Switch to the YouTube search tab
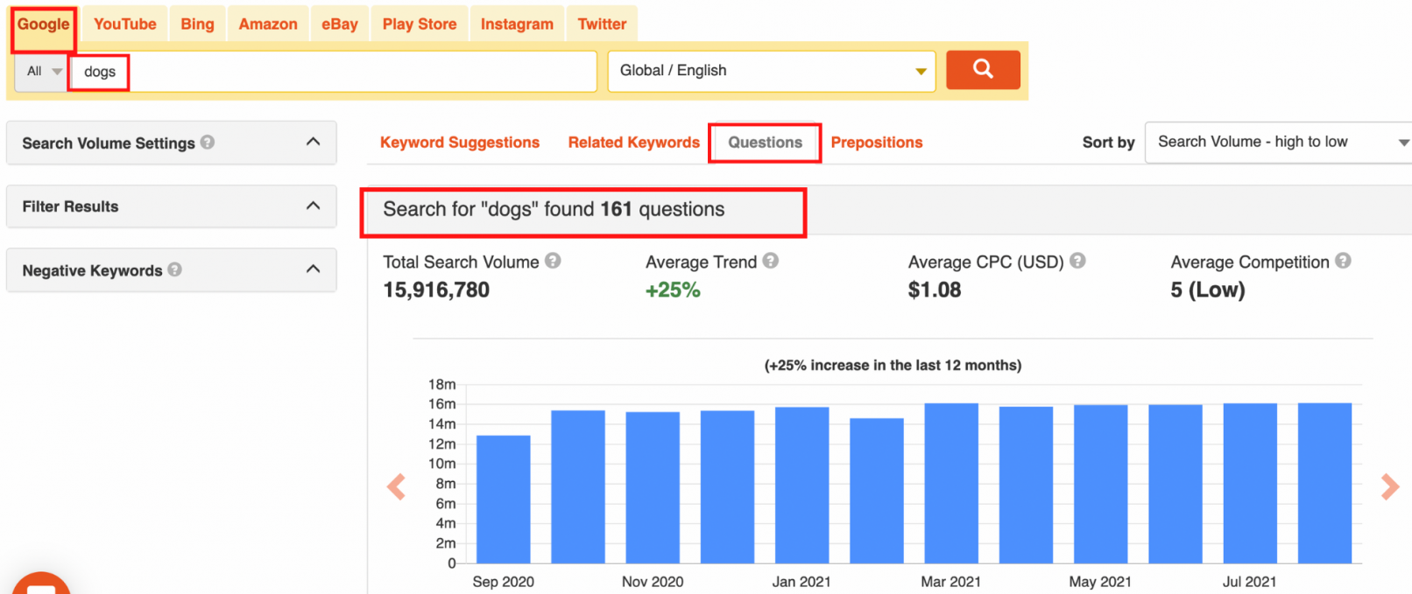The image size is (1412, 594). click(x=124, y=24)
